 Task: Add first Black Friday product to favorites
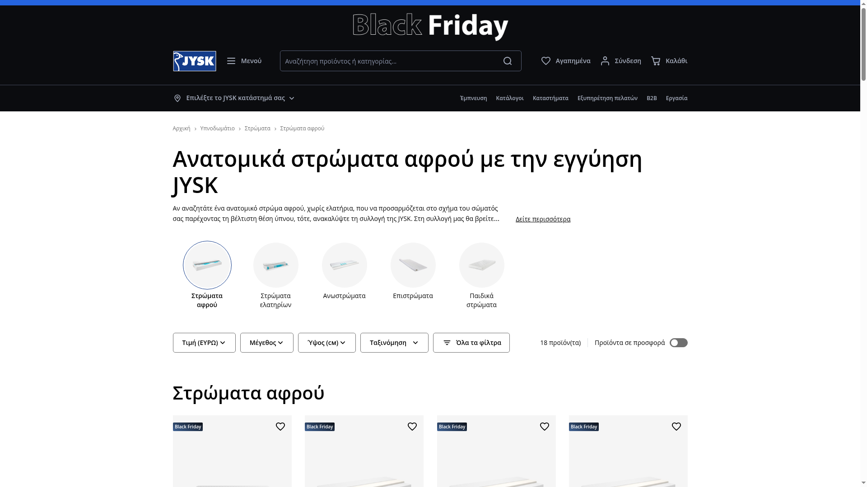point(280,427)
